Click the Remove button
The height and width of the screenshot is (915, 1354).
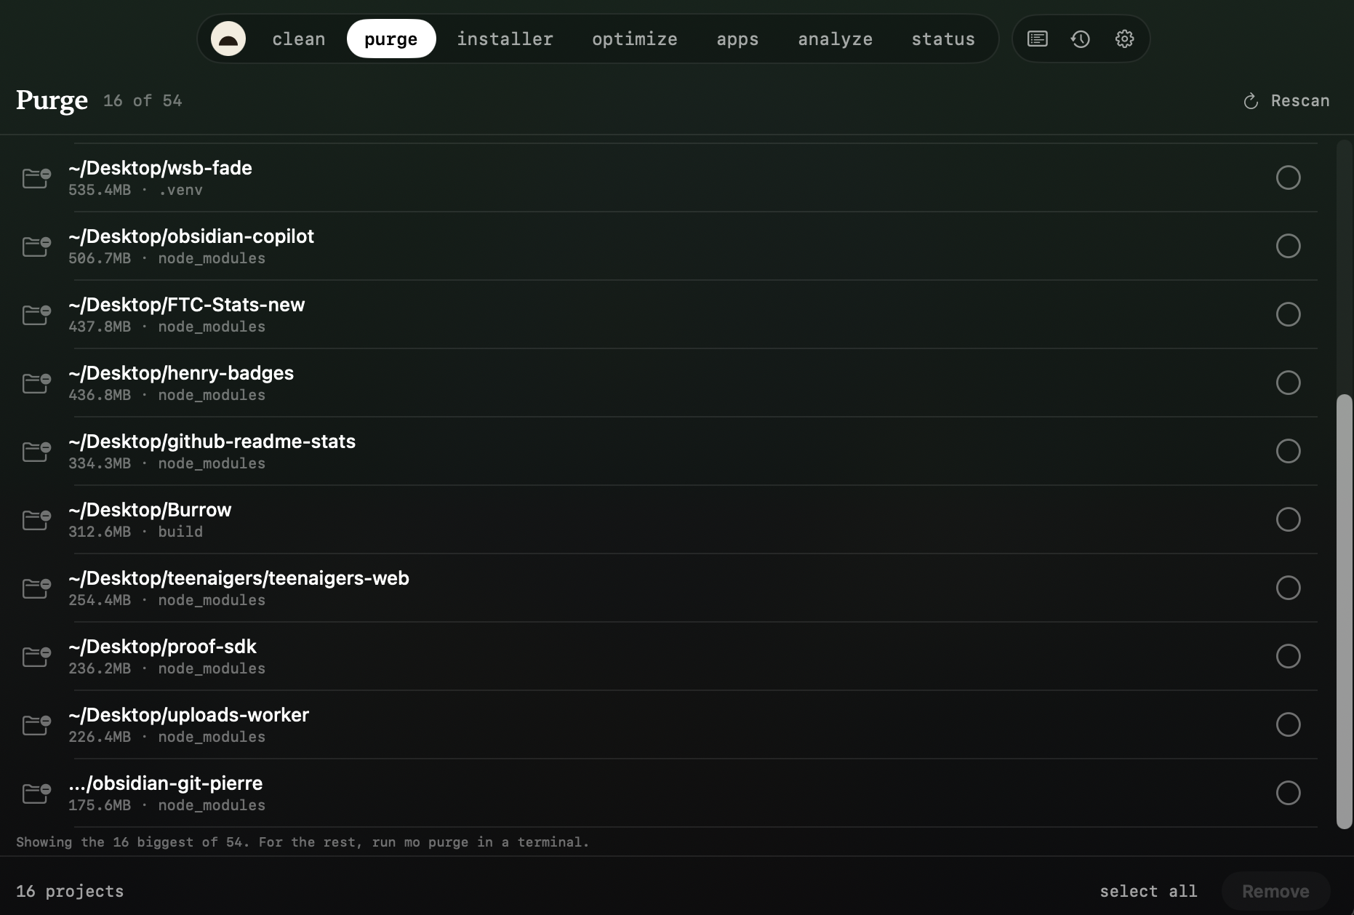pyautogui.click(x=1275, y=891)
